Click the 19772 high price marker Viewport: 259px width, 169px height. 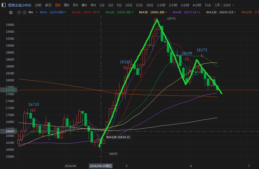171,19
